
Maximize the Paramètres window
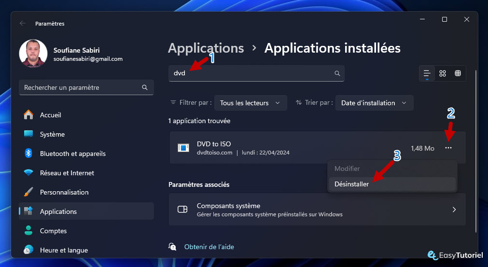coord(445,19)
